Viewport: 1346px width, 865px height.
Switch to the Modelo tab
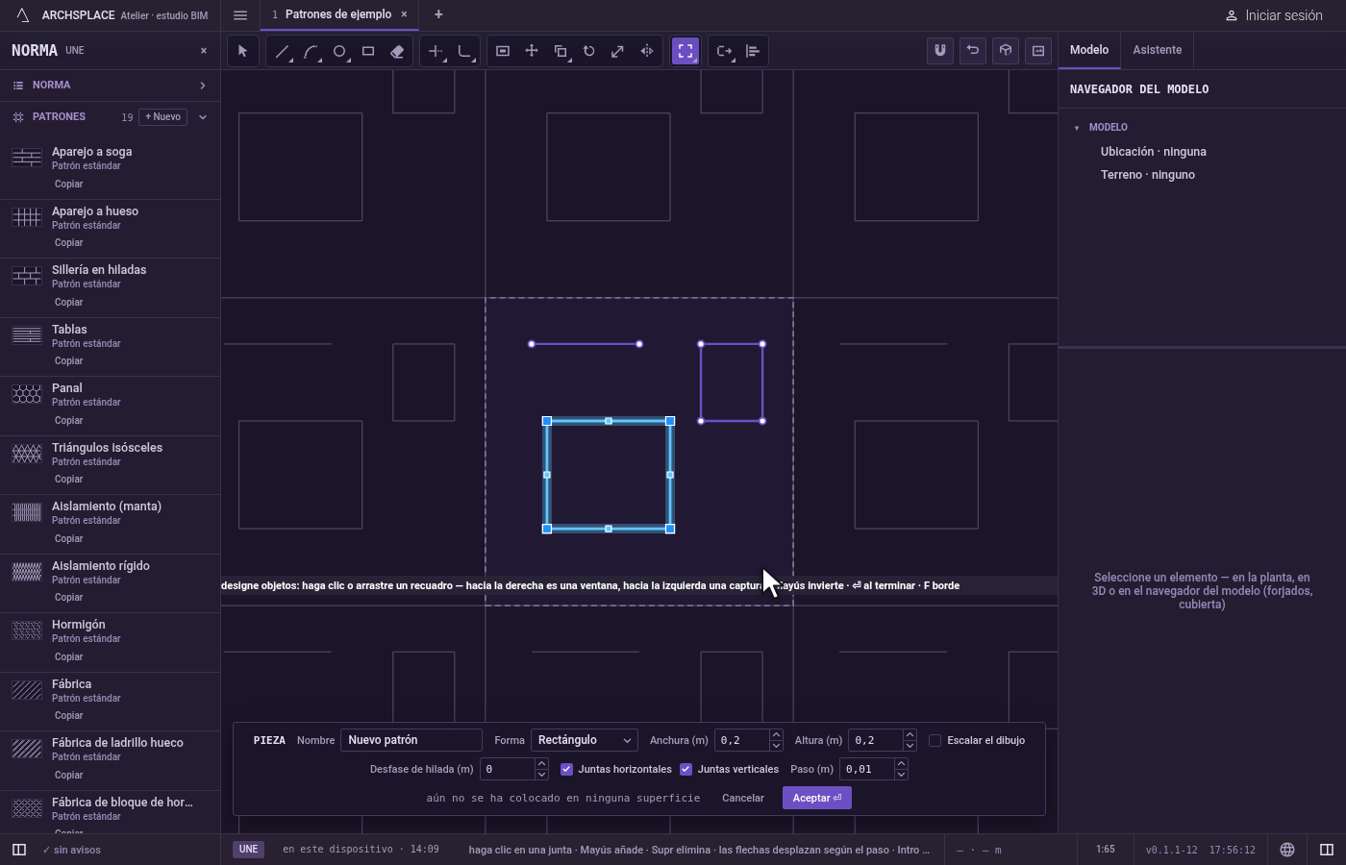point(1089,50)
